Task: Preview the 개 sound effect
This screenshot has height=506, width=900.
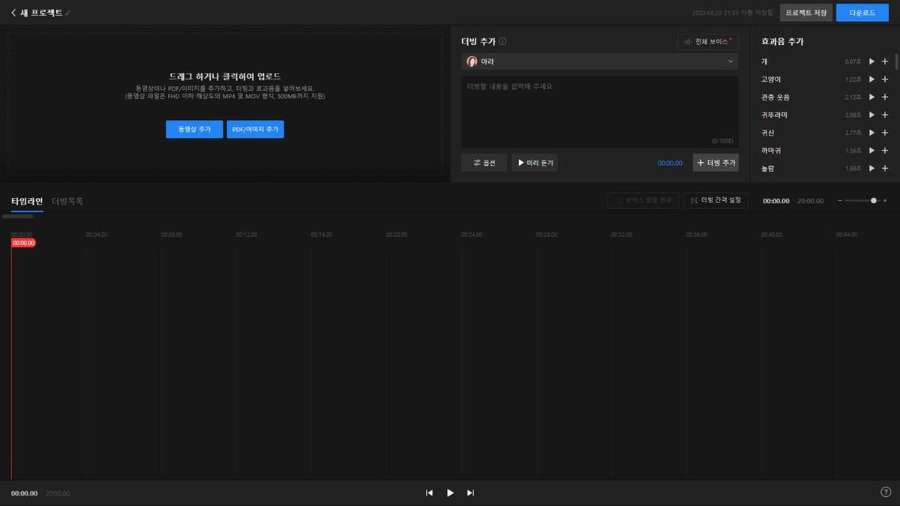Action: coord(871,61)
